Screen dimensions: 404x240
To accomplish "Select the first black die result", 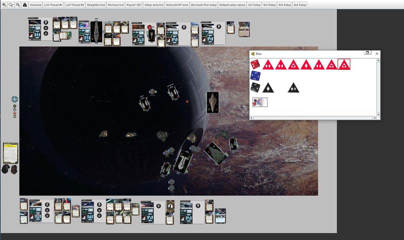I will pyautogui.click(x=268, y=87).
